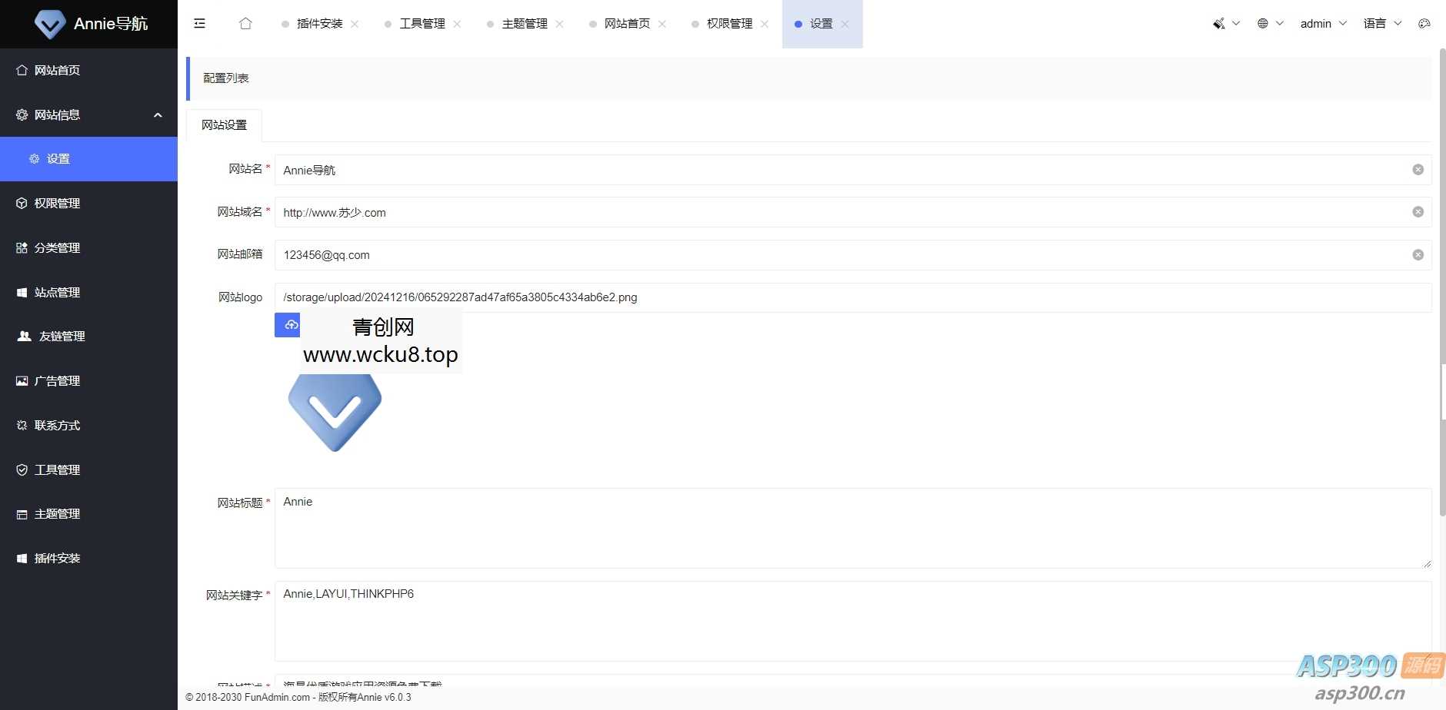This screenshot has height=710, width=1446.
Task: Click inside the 网站标题 input field
Action: [692, 527]
